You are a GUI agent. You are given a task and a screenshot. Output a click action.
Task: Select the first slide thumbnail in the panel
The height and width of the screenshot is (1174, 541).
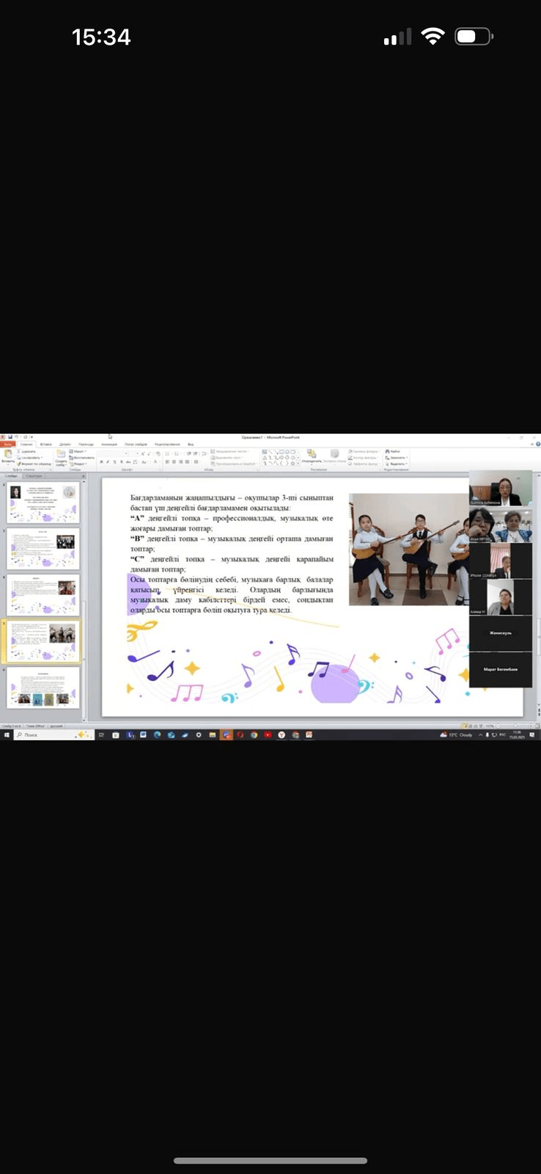pos(43,503)
